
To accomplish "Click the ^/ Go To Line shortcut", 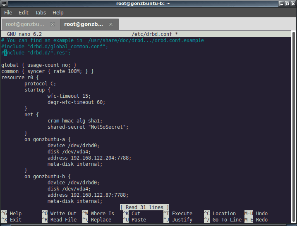I will coord(223,220).
